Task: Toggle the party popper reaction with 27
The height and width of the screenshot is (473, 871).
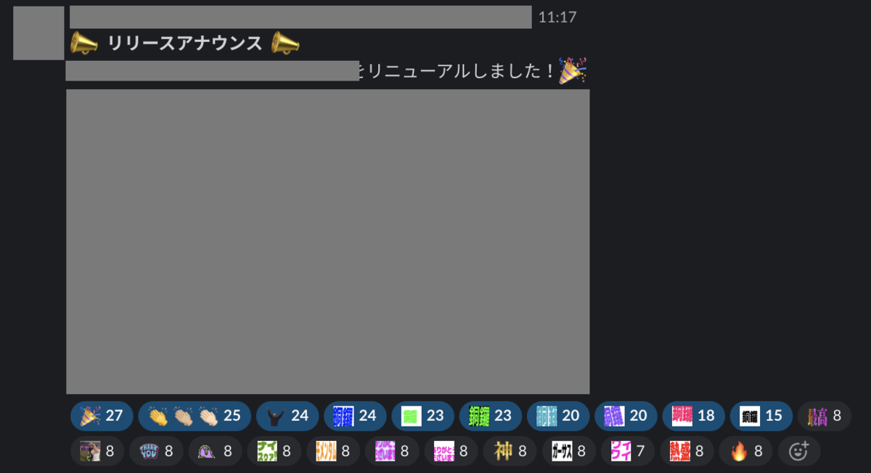Action: (x=102, y=416)
